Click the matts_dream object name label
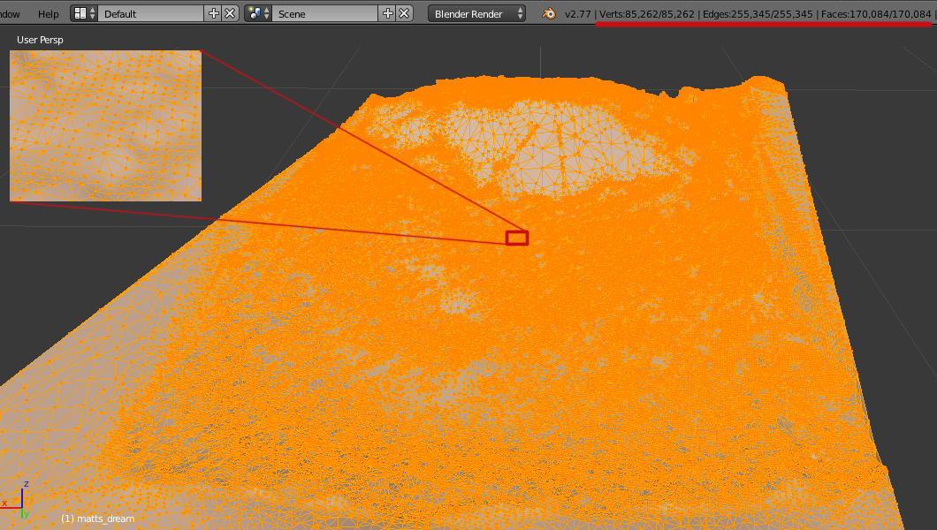 coord(97,519)
